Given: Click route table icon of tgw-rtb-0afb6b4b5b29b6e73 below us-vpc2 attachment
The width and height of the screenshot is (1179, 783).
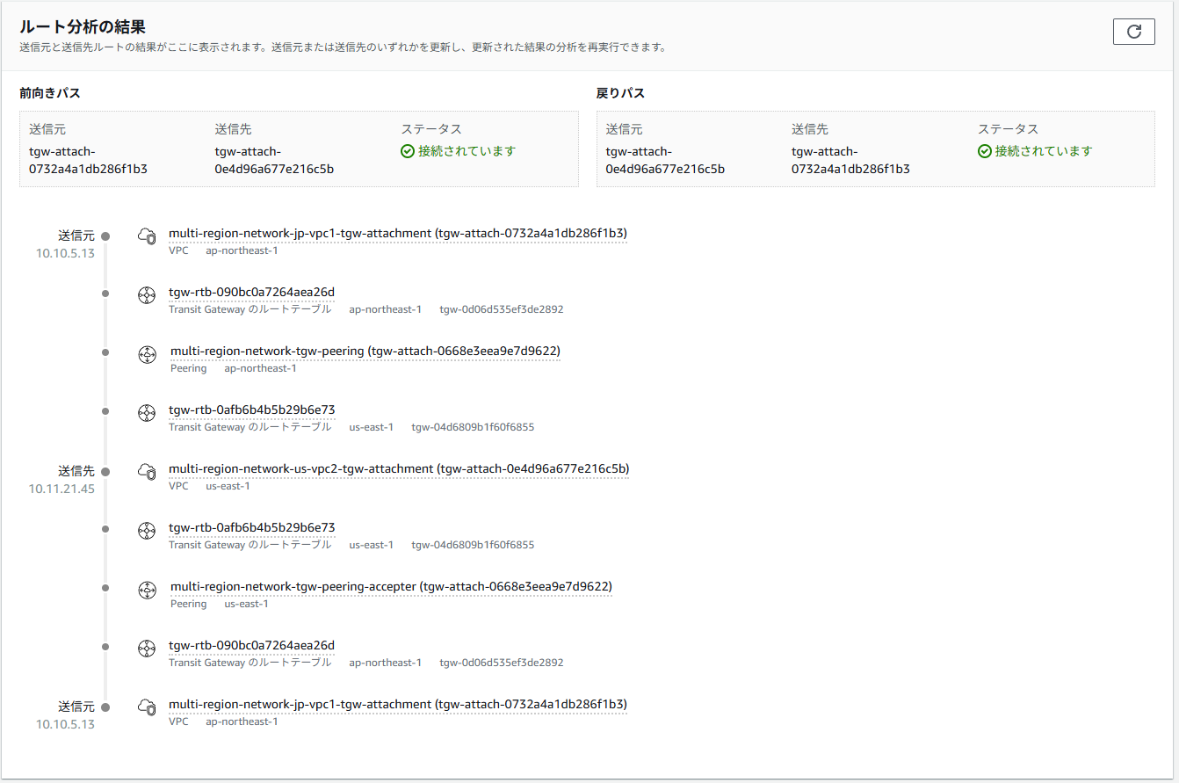Looking at the screenshot, I should tap(147, 531).
